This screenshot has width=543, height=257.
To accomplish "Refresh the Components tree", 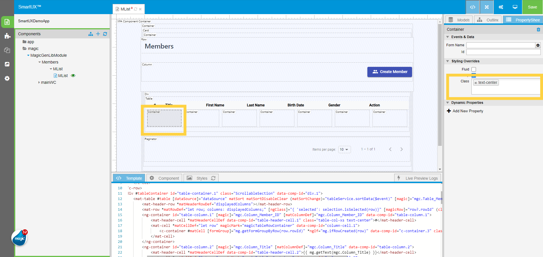I will (105, 34).
